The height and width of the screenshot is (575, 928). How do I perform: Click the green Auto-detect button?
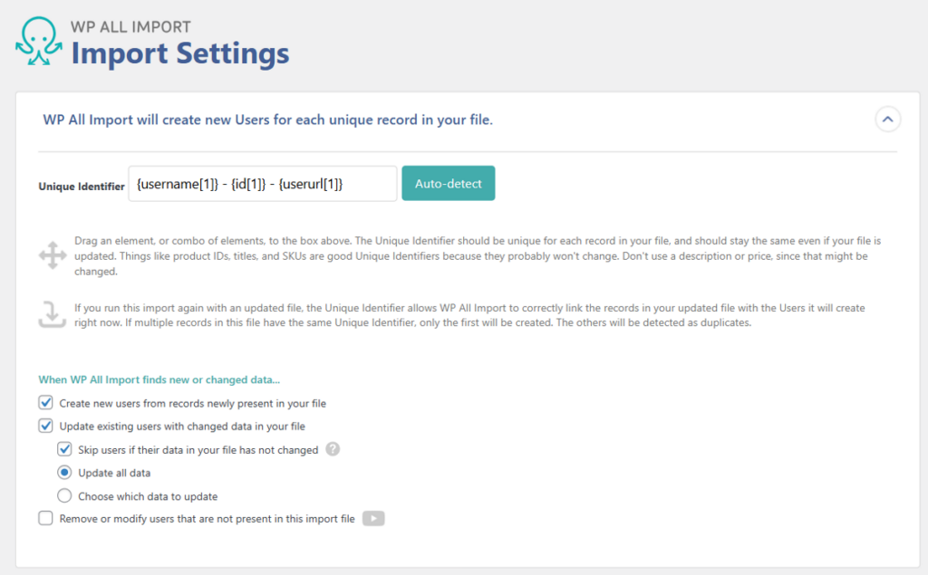[448, 183]
